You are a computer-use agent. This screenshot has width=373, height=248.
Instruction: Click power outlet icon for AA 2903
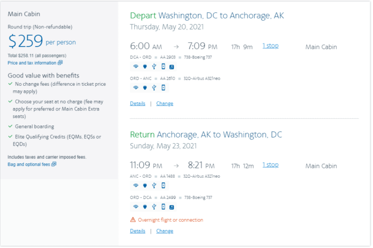coord(145,66)
